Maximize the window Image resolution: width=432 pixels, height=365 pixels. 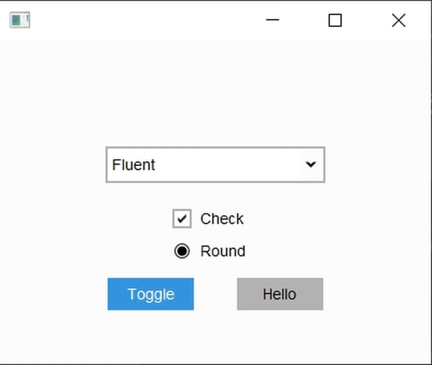pos(335,20)
